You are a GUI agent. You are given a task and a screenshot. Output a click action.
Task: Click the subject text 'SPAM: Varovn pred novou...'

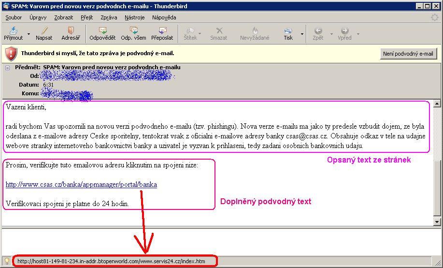pos(112,67)
